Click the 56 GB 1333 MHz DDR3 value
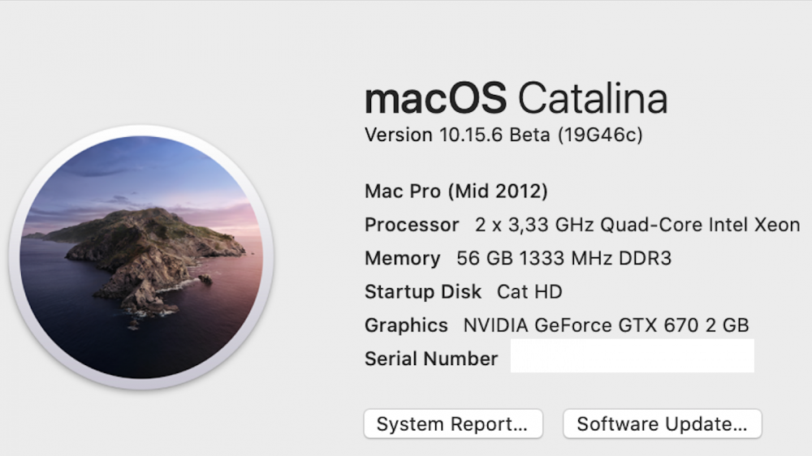812x456 pixels. (564, 258)
